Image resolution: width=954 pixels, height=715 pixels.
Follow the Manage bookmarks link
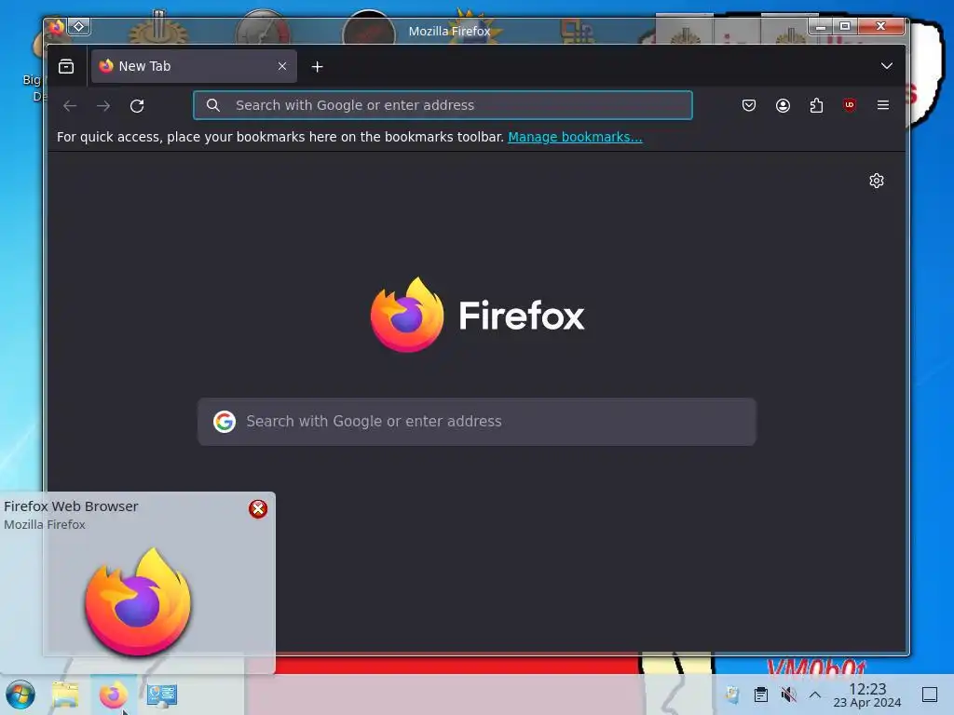pos(575,137)
